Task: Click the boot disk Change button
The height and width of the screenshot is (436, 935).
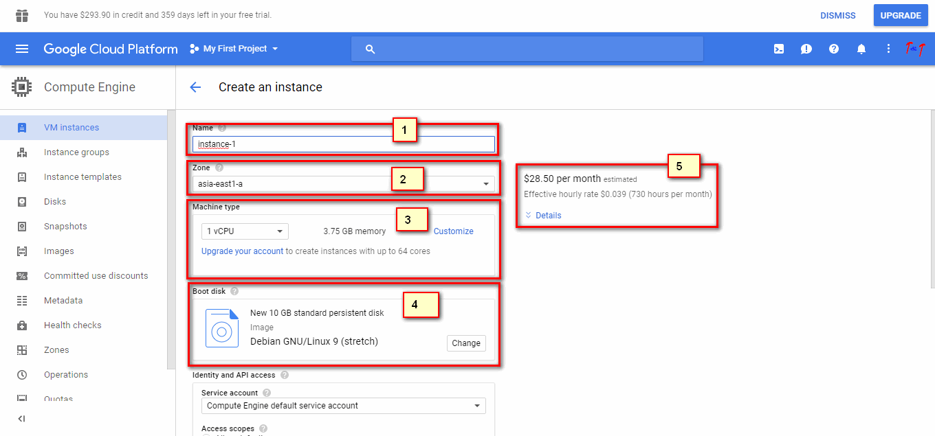Action: click(466, 343)
